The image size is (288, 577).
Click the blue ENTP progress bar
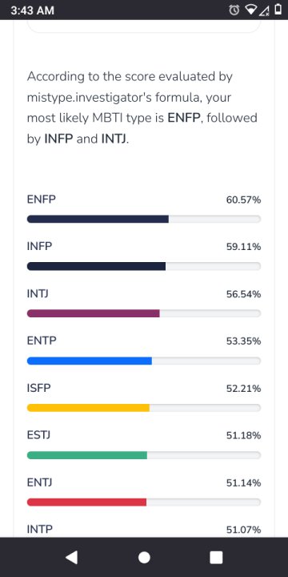[x=144, y=361]
